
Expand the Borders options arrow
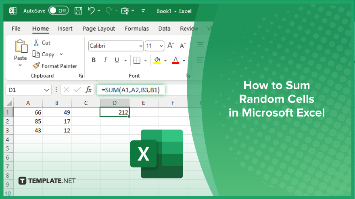145,60
